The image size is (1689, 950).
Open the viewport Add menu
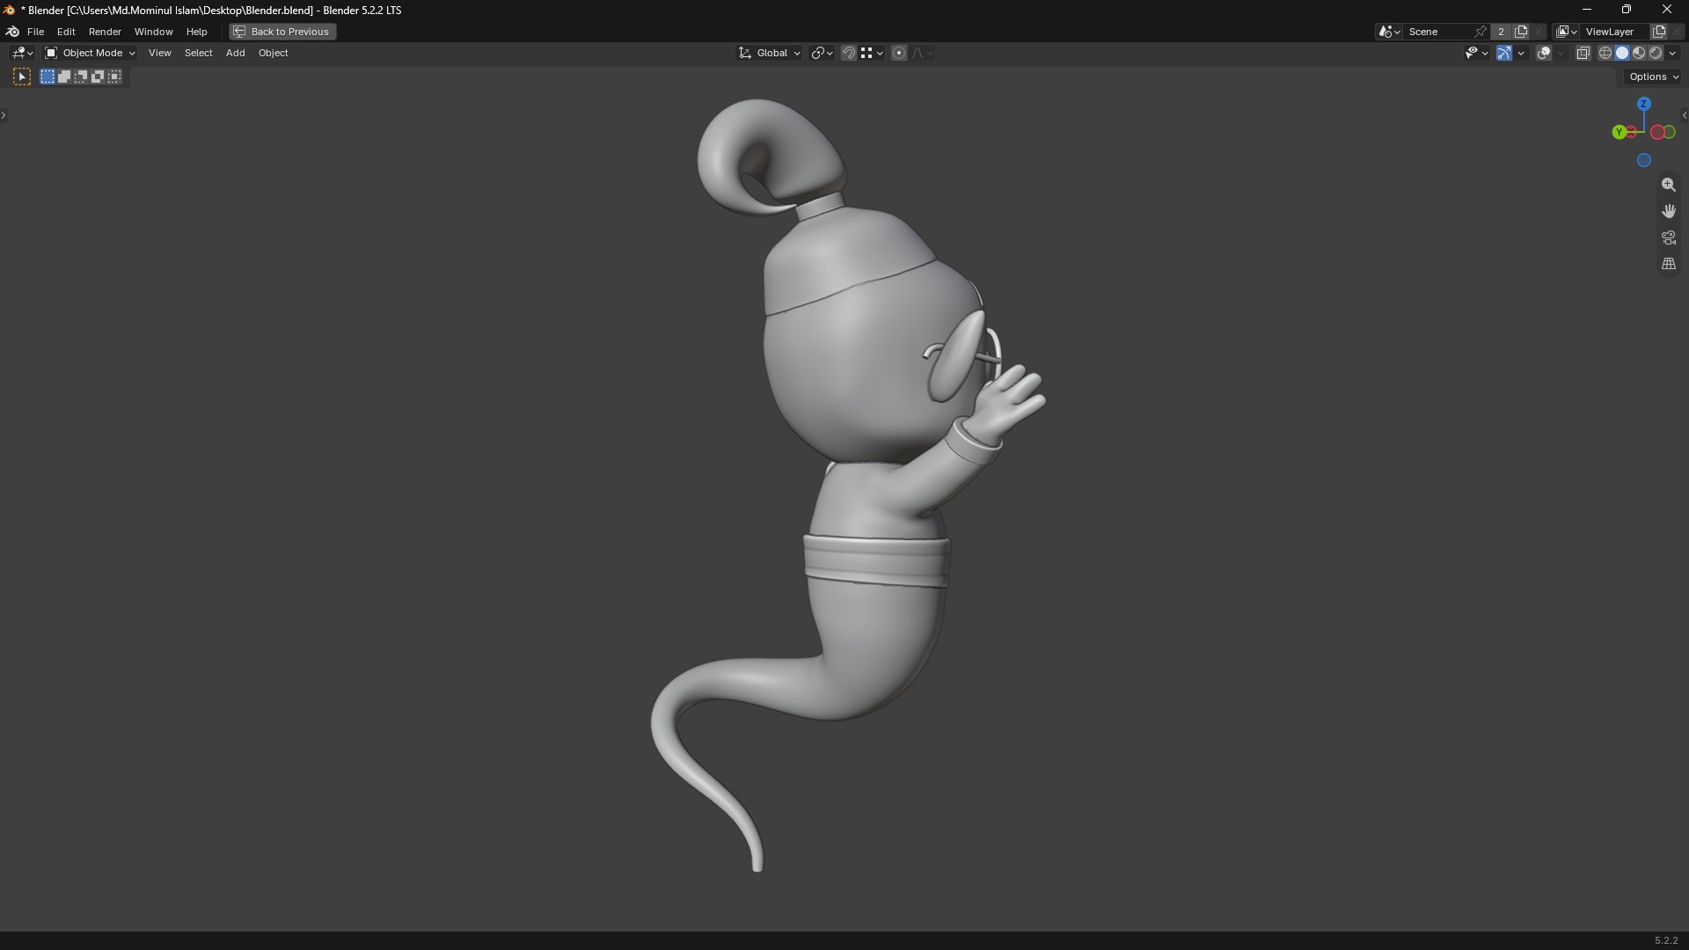click(235, 53)
